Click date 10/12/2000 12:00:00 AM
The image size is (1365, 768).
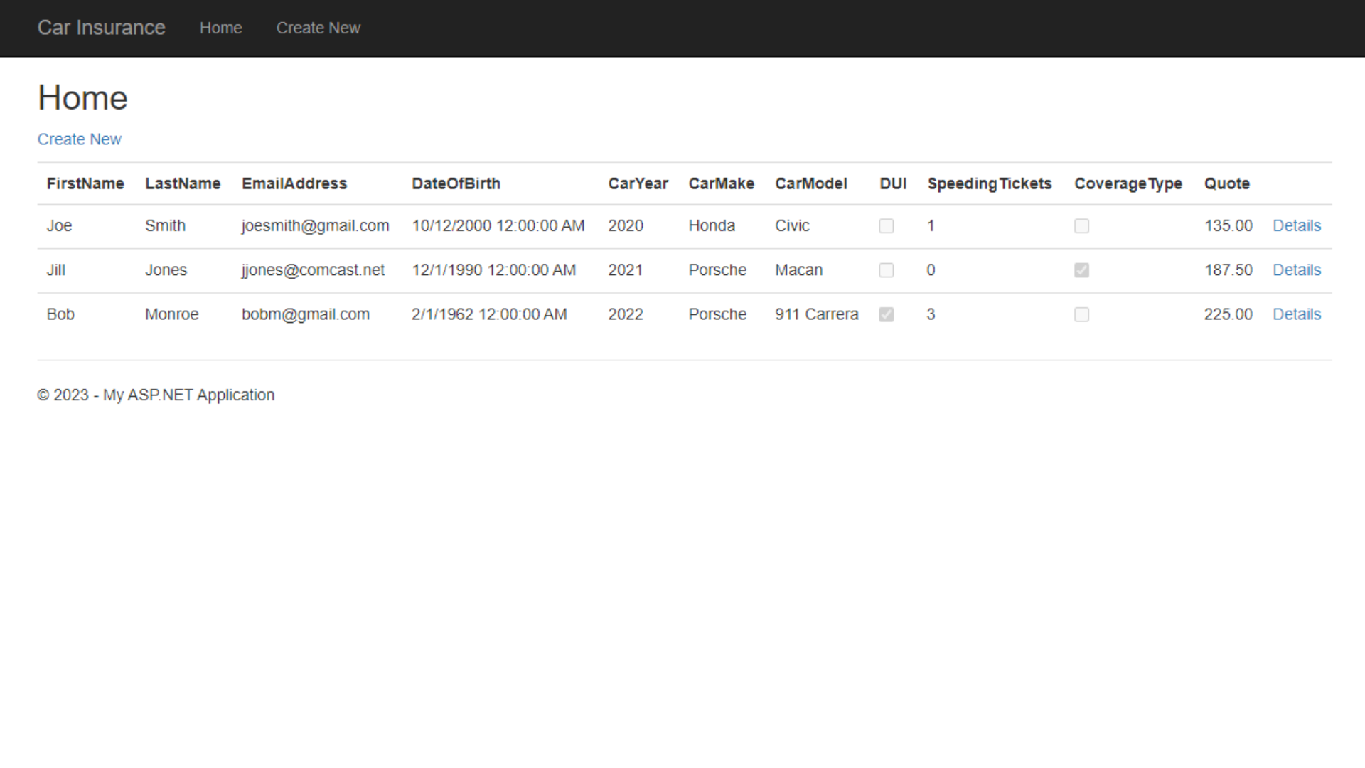click(x=498, y=225)
